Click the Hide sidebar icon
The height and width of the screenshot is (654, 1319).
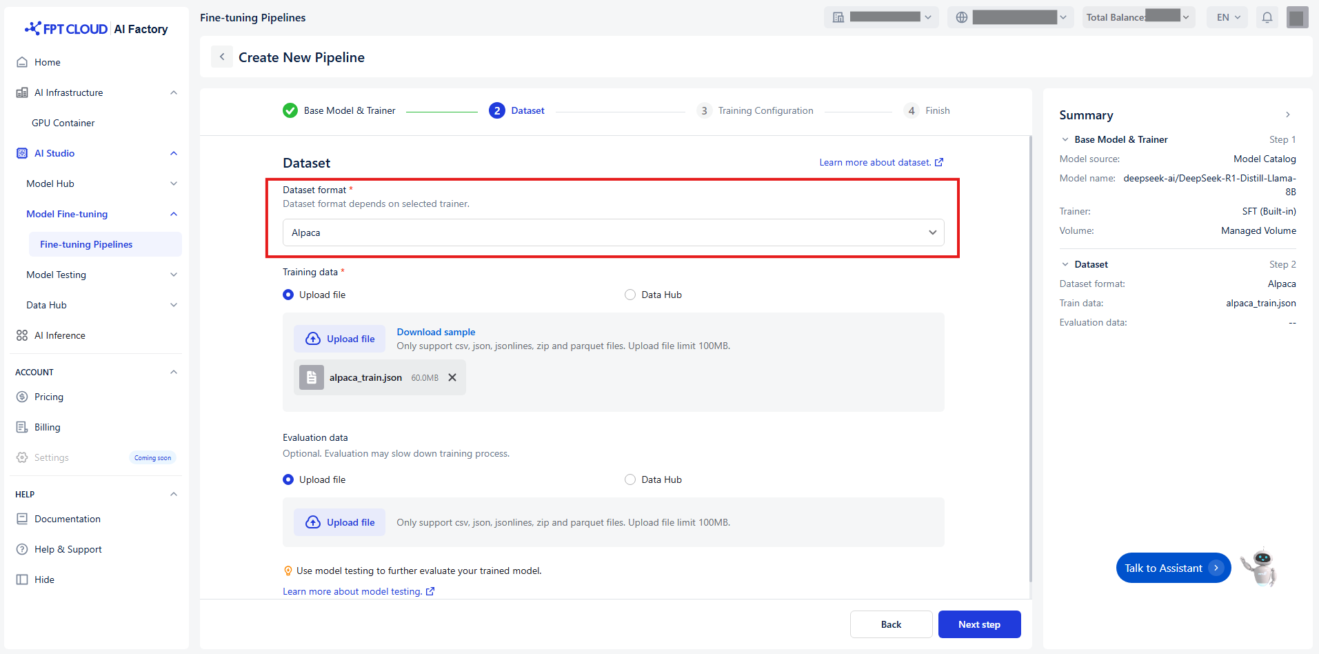(22, 579)
